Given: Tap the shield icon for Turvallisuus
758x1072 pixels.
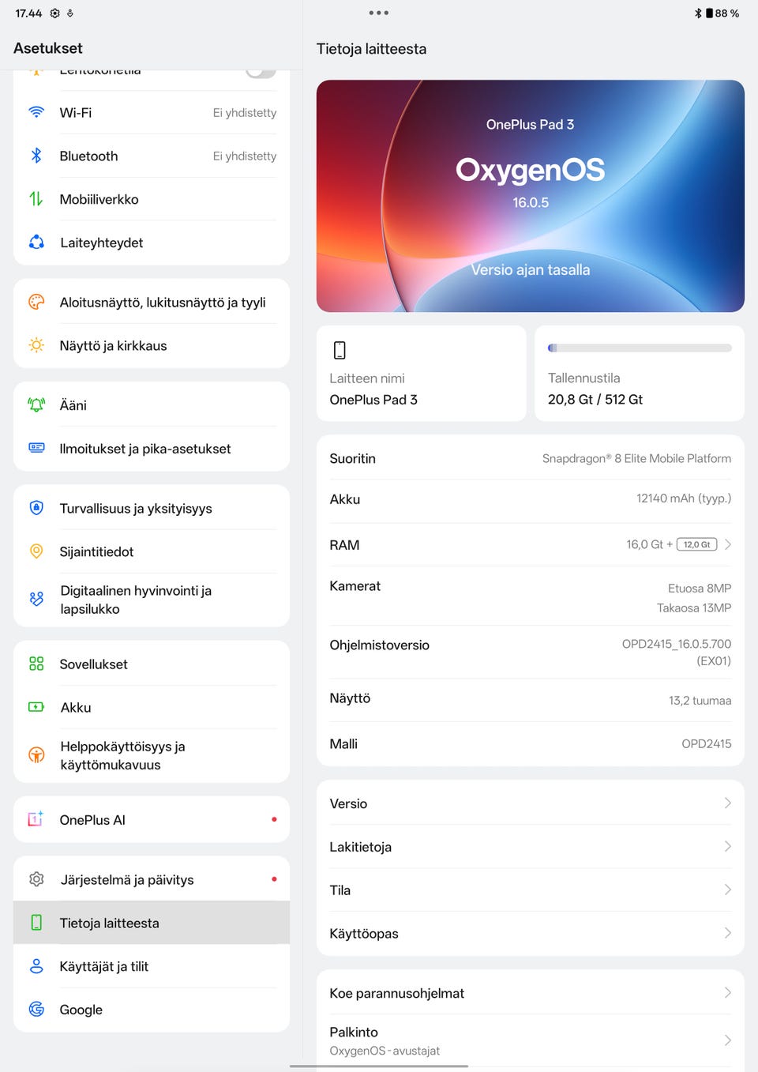Looking at the screenshot, I should pyautogui.click(x=36, y=508).
